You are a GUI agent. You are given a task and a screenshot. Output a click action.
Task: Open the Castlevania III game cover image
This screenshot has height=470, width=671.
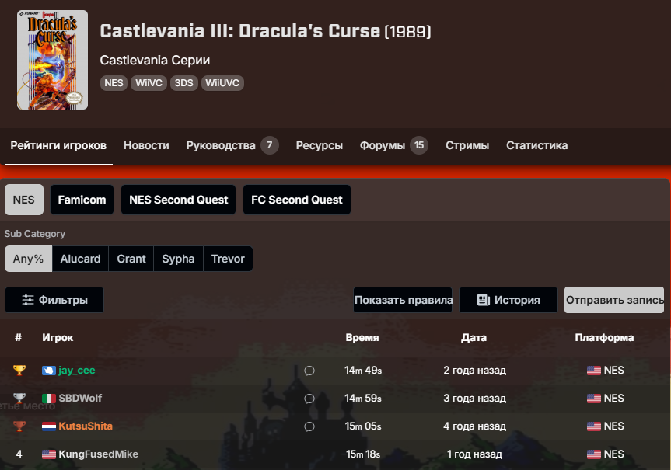pyautogui.click(x=52, y=60)
